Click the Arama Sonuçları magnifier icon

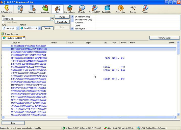pos(3,34)
